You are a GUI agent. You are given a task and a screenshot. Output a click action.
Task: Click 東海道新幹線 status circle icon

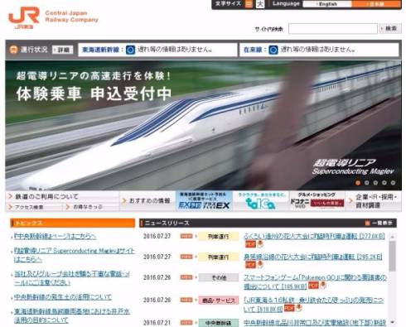tap(130, 50)
